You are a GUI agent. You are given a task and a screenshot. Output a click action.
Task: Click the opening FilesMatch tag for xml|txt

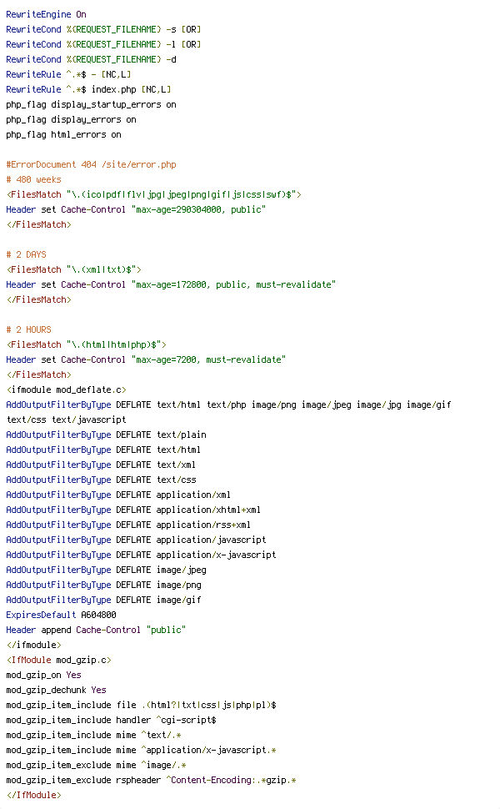tap(73, 269)
